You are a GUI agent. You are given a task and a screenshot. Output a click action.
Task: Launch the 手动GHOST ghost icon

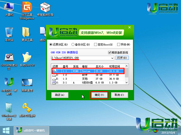click(27, 59)
